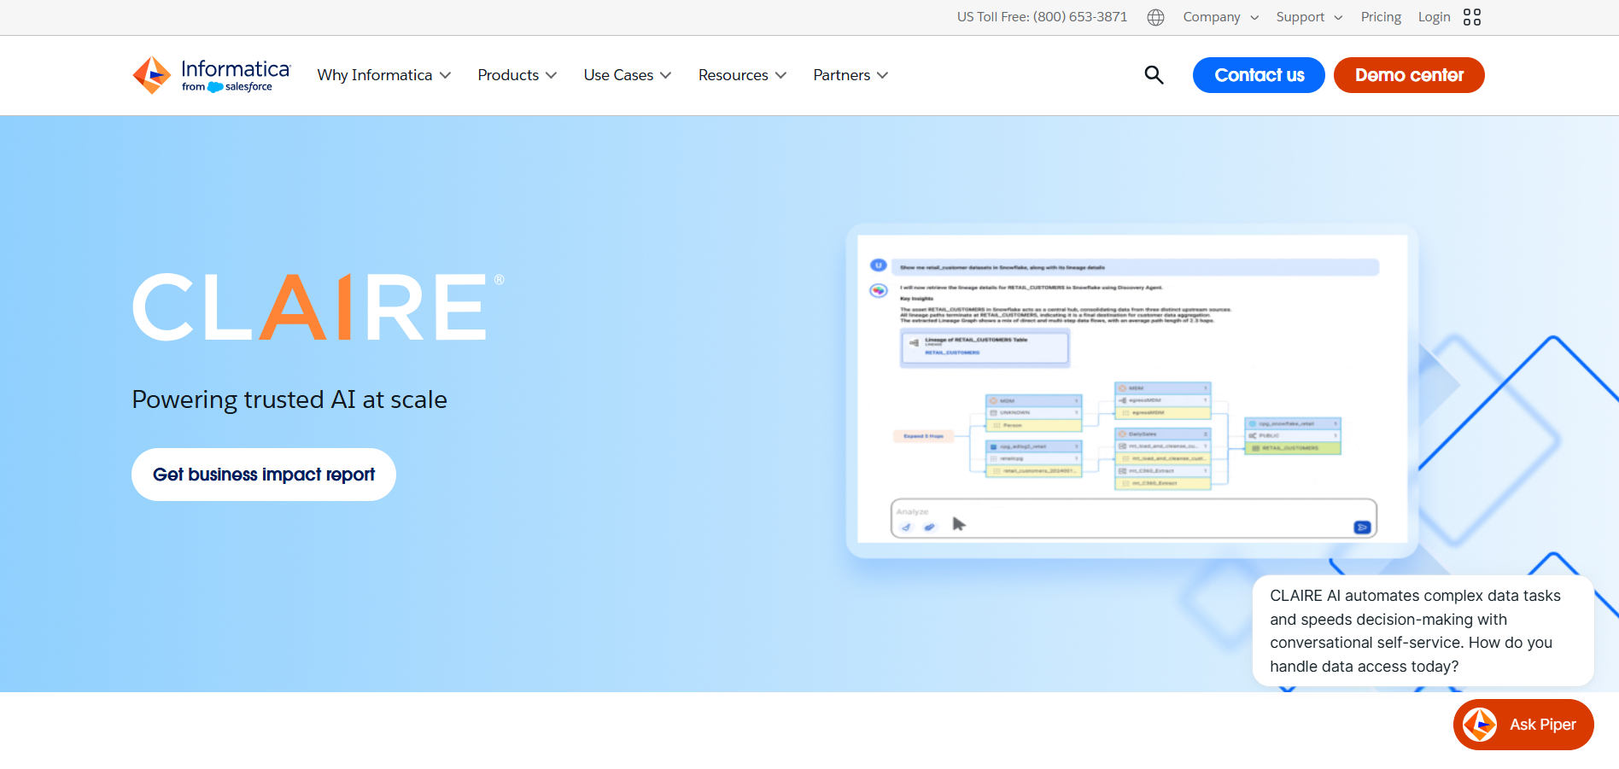The image size is (1619, 769).
Task: Open the Partners dropdown
Action: click(x=850, y=75)
